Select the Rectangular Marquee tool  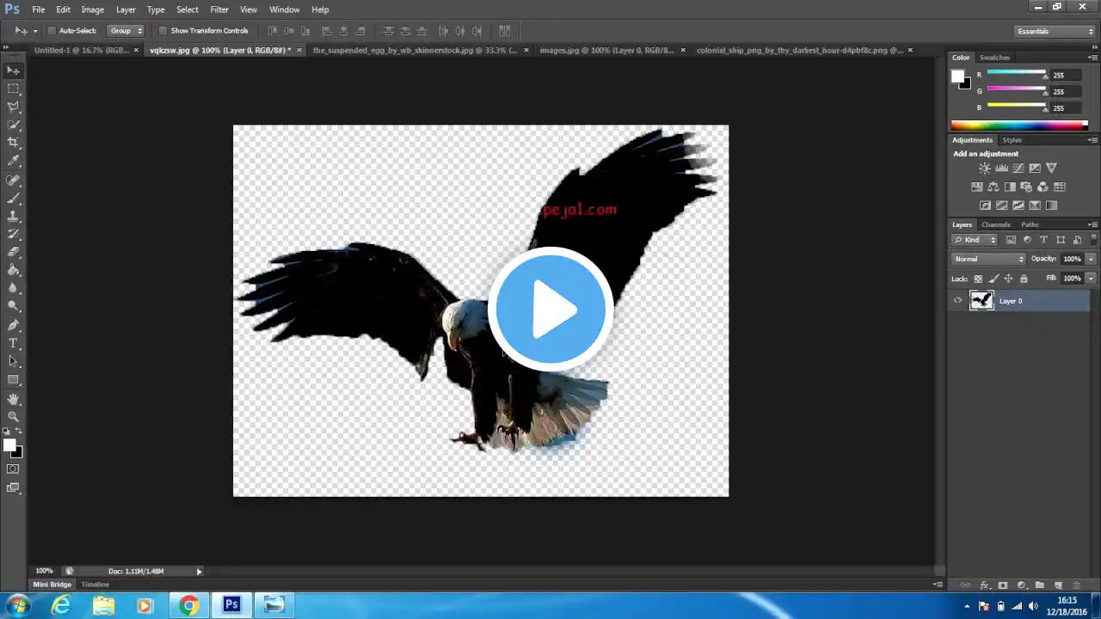pyautogui.click(x=14, y=89)
